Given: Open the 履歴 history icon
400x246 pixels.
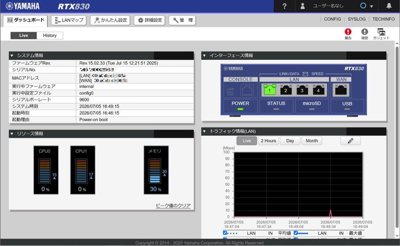Looking at the screenshot, I should (364, 34).
